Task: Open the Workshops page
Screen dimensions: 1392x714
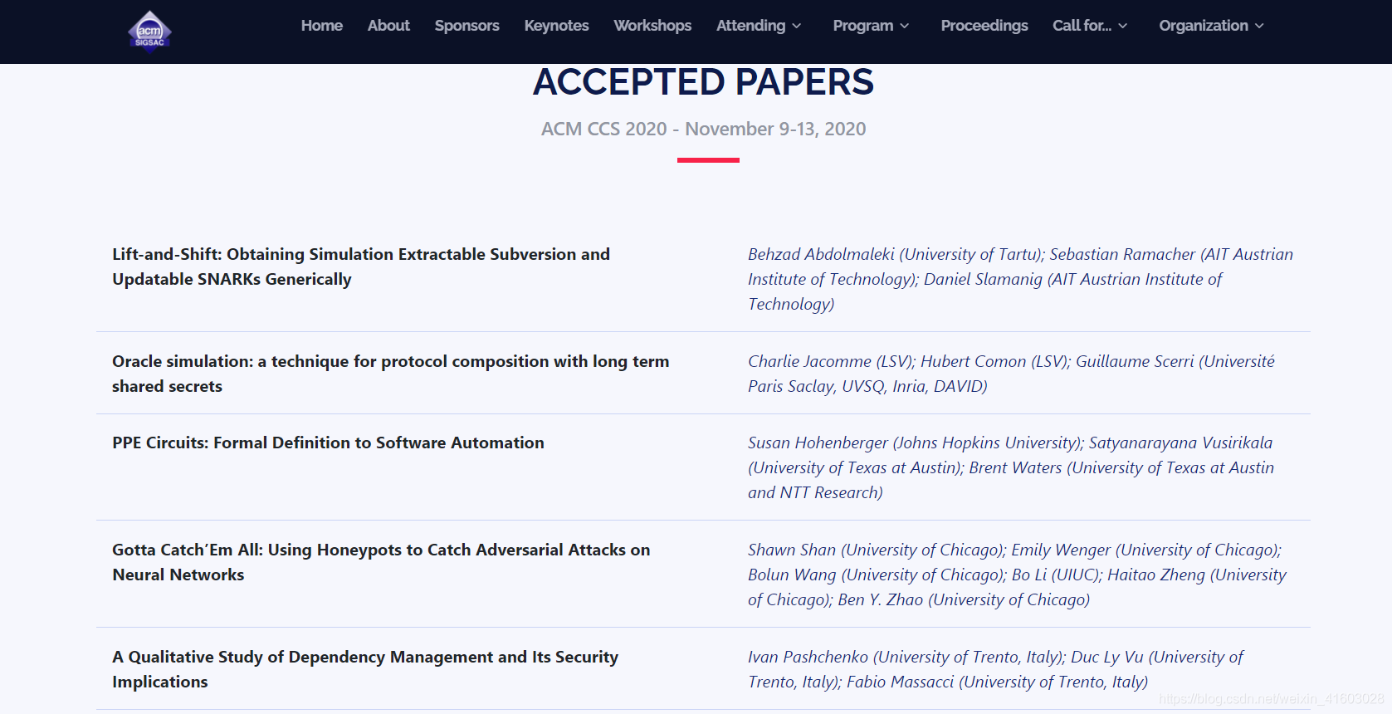Action: click(x=652, y=26)
